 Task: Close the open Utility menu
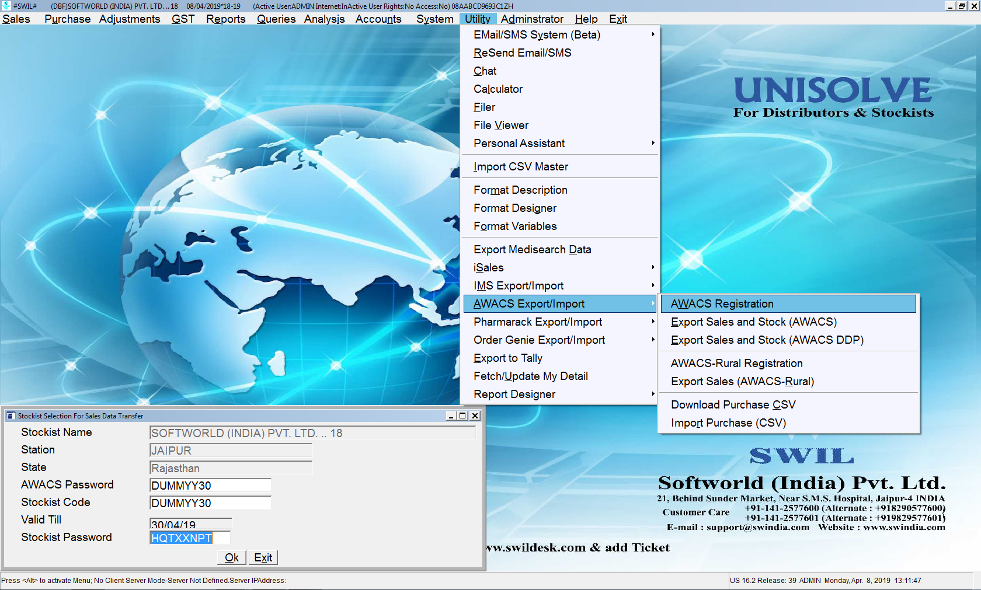(478, 19)
